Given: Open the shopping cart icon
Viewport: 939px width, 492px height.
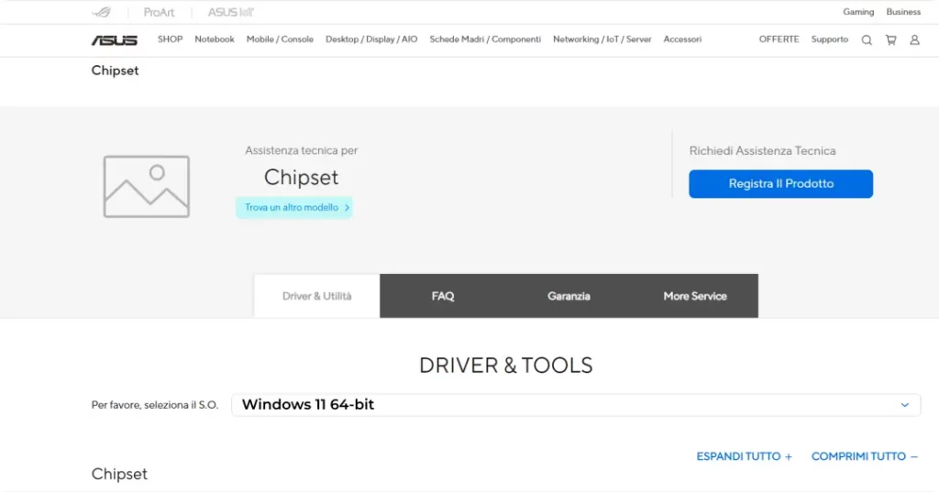Looking at the screenshot, I should pyautogui.click(x=891, y=40).
